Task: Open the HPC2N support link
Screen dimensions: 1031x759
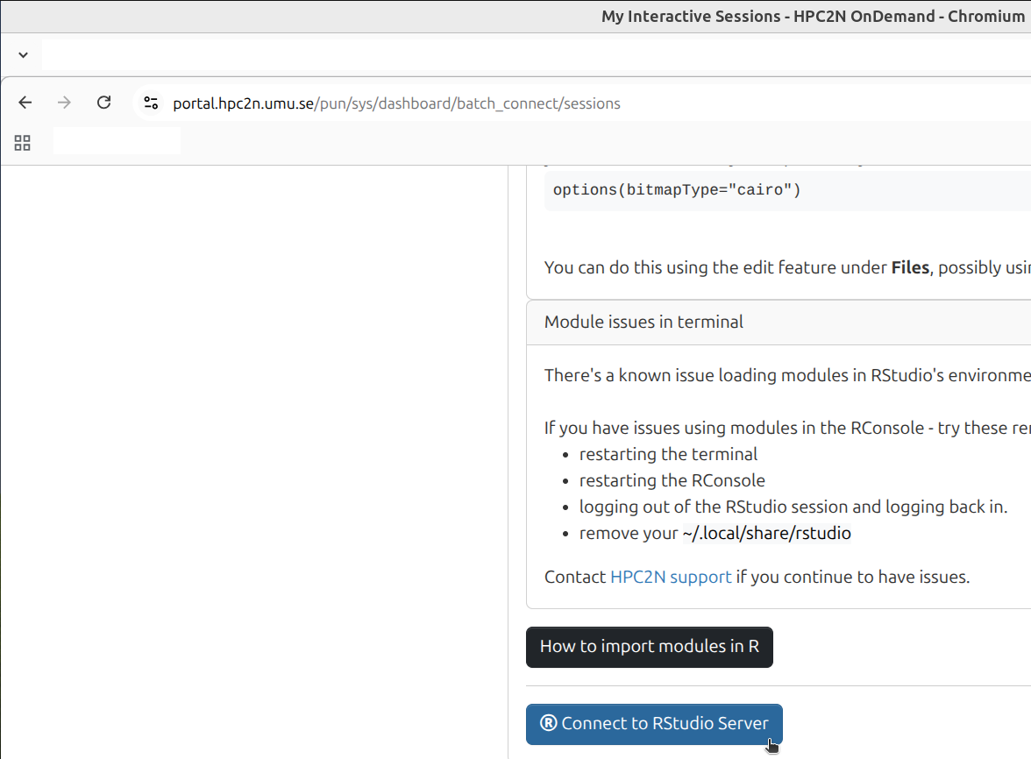Action: [x=670, y=577]
